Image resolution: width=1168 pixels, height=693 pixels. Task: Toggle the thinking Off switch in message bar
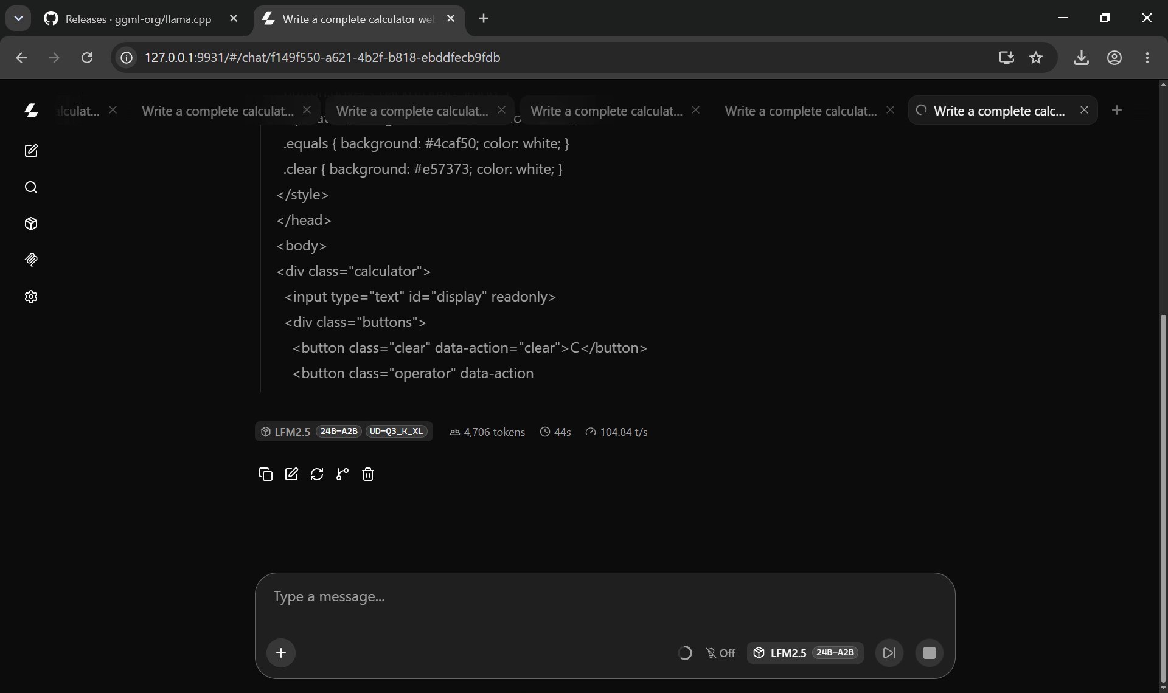click(721, 653)
